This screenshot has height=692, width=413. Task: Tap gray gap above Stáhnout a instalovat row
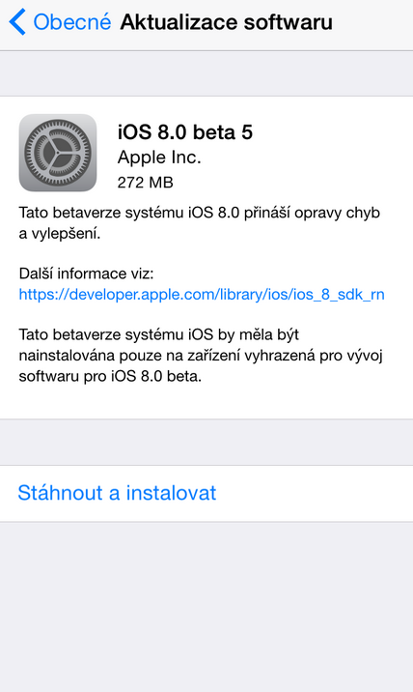[206, 442]
